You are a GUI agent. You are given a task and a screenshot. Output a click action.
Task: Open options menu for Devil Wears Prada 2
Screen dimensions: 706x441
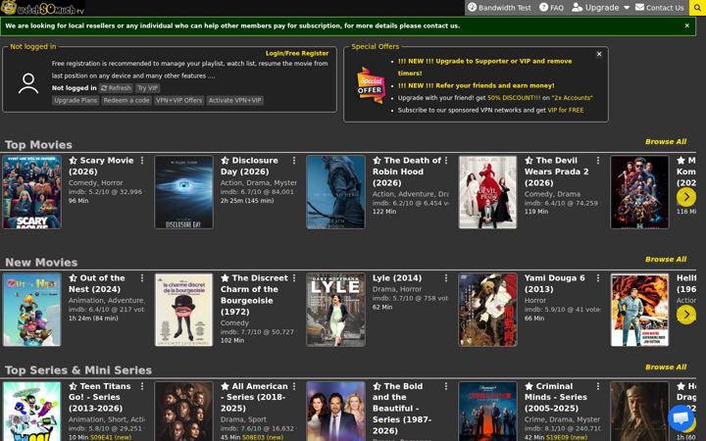tap(598, 161)
